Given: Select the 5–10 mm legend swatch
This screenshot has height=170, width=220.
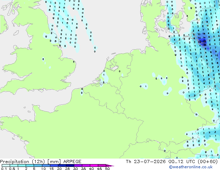Looking at the screenshot, I should click(38, 165).
